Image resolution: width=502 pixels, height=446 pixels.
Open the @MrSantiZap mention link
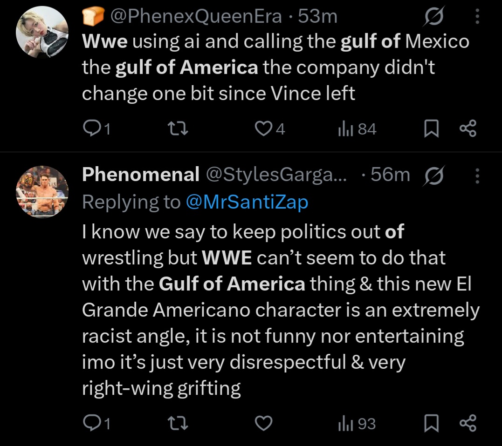point(247,202)
